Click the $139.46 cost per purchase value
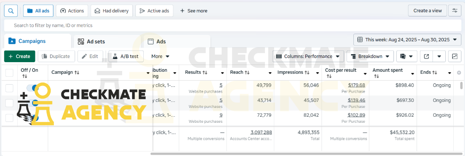 click(x=357, y=100)
